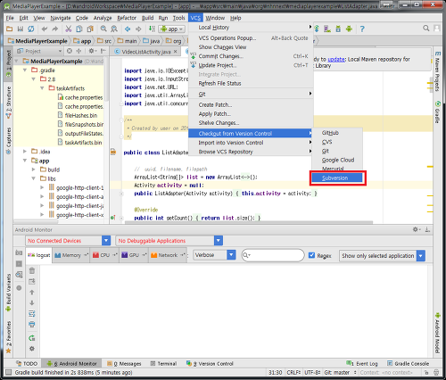Screen dimensions: 446x380
Task: Click the blue Back navigation arrow
Action: 128,29
